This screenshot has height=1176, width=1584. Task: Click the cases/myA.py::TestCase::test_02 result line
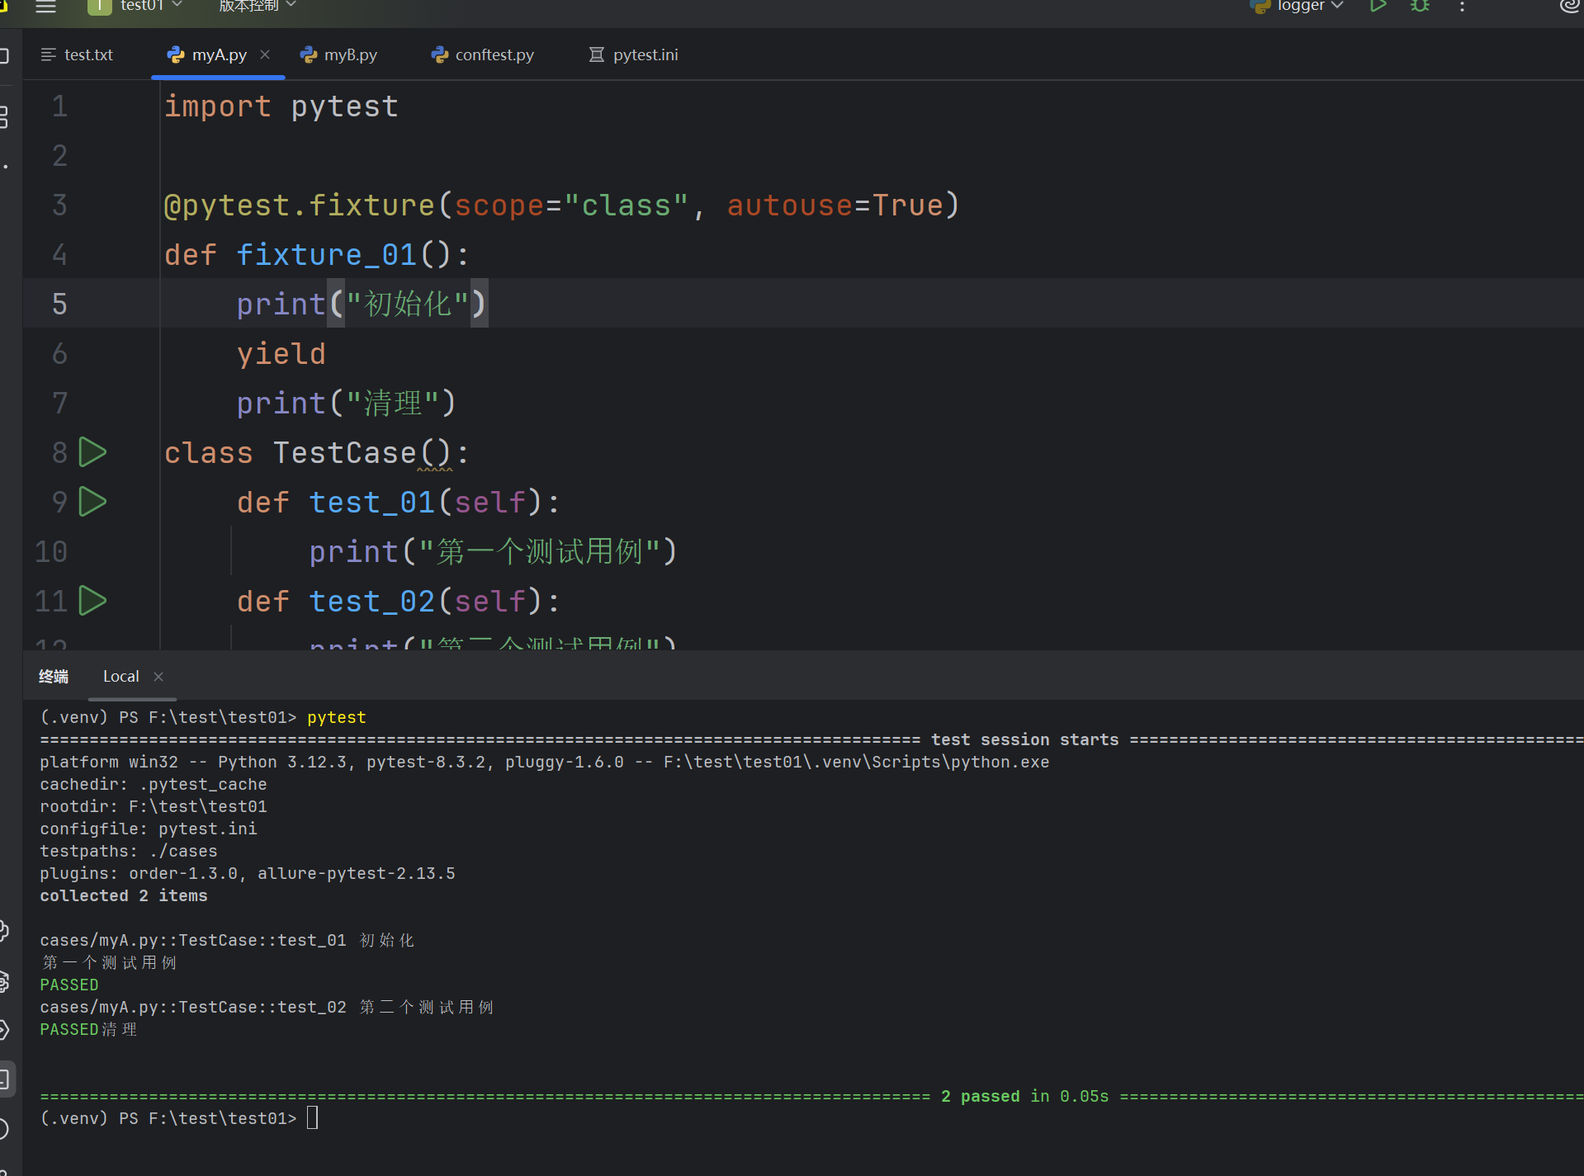pyautogui.click(x=267, y=1007)
